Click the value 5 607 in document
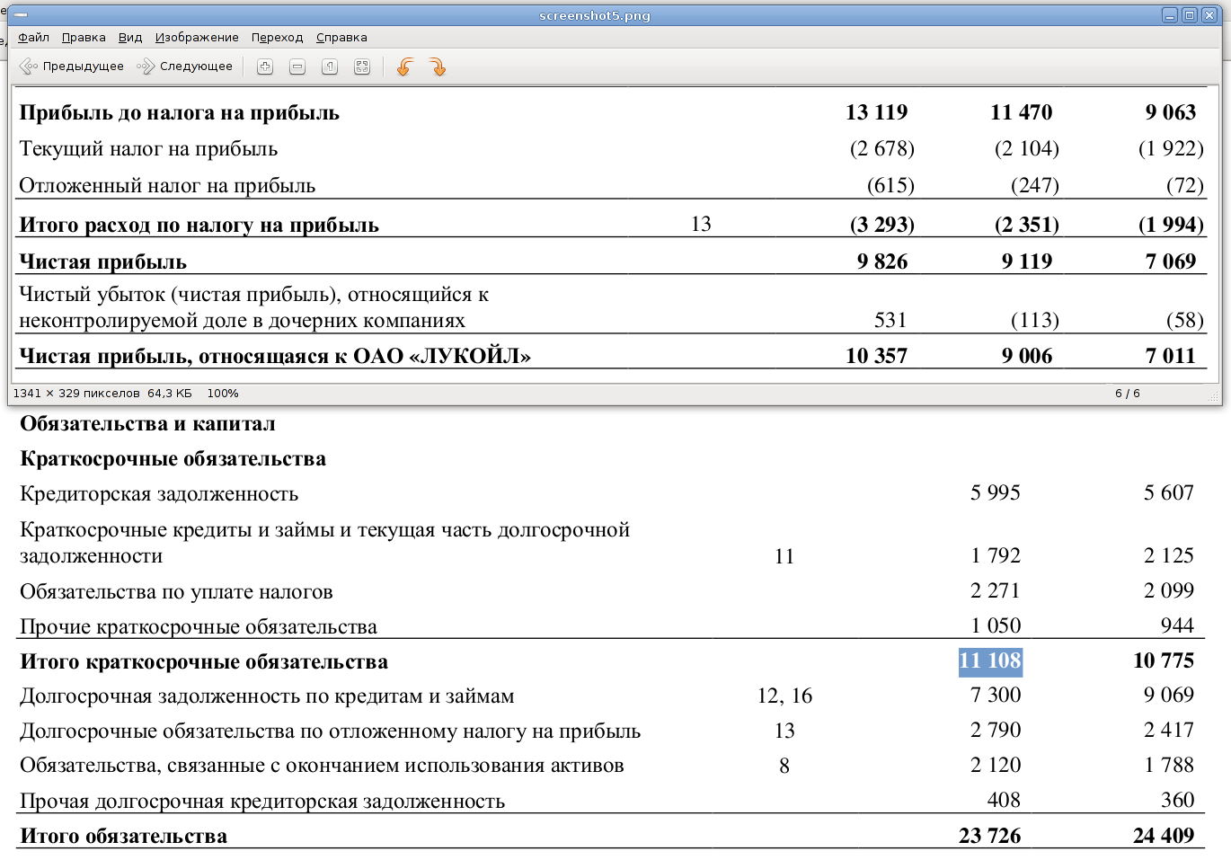The width and height of the screenshot is (1231, 860). click(1169, 492)
